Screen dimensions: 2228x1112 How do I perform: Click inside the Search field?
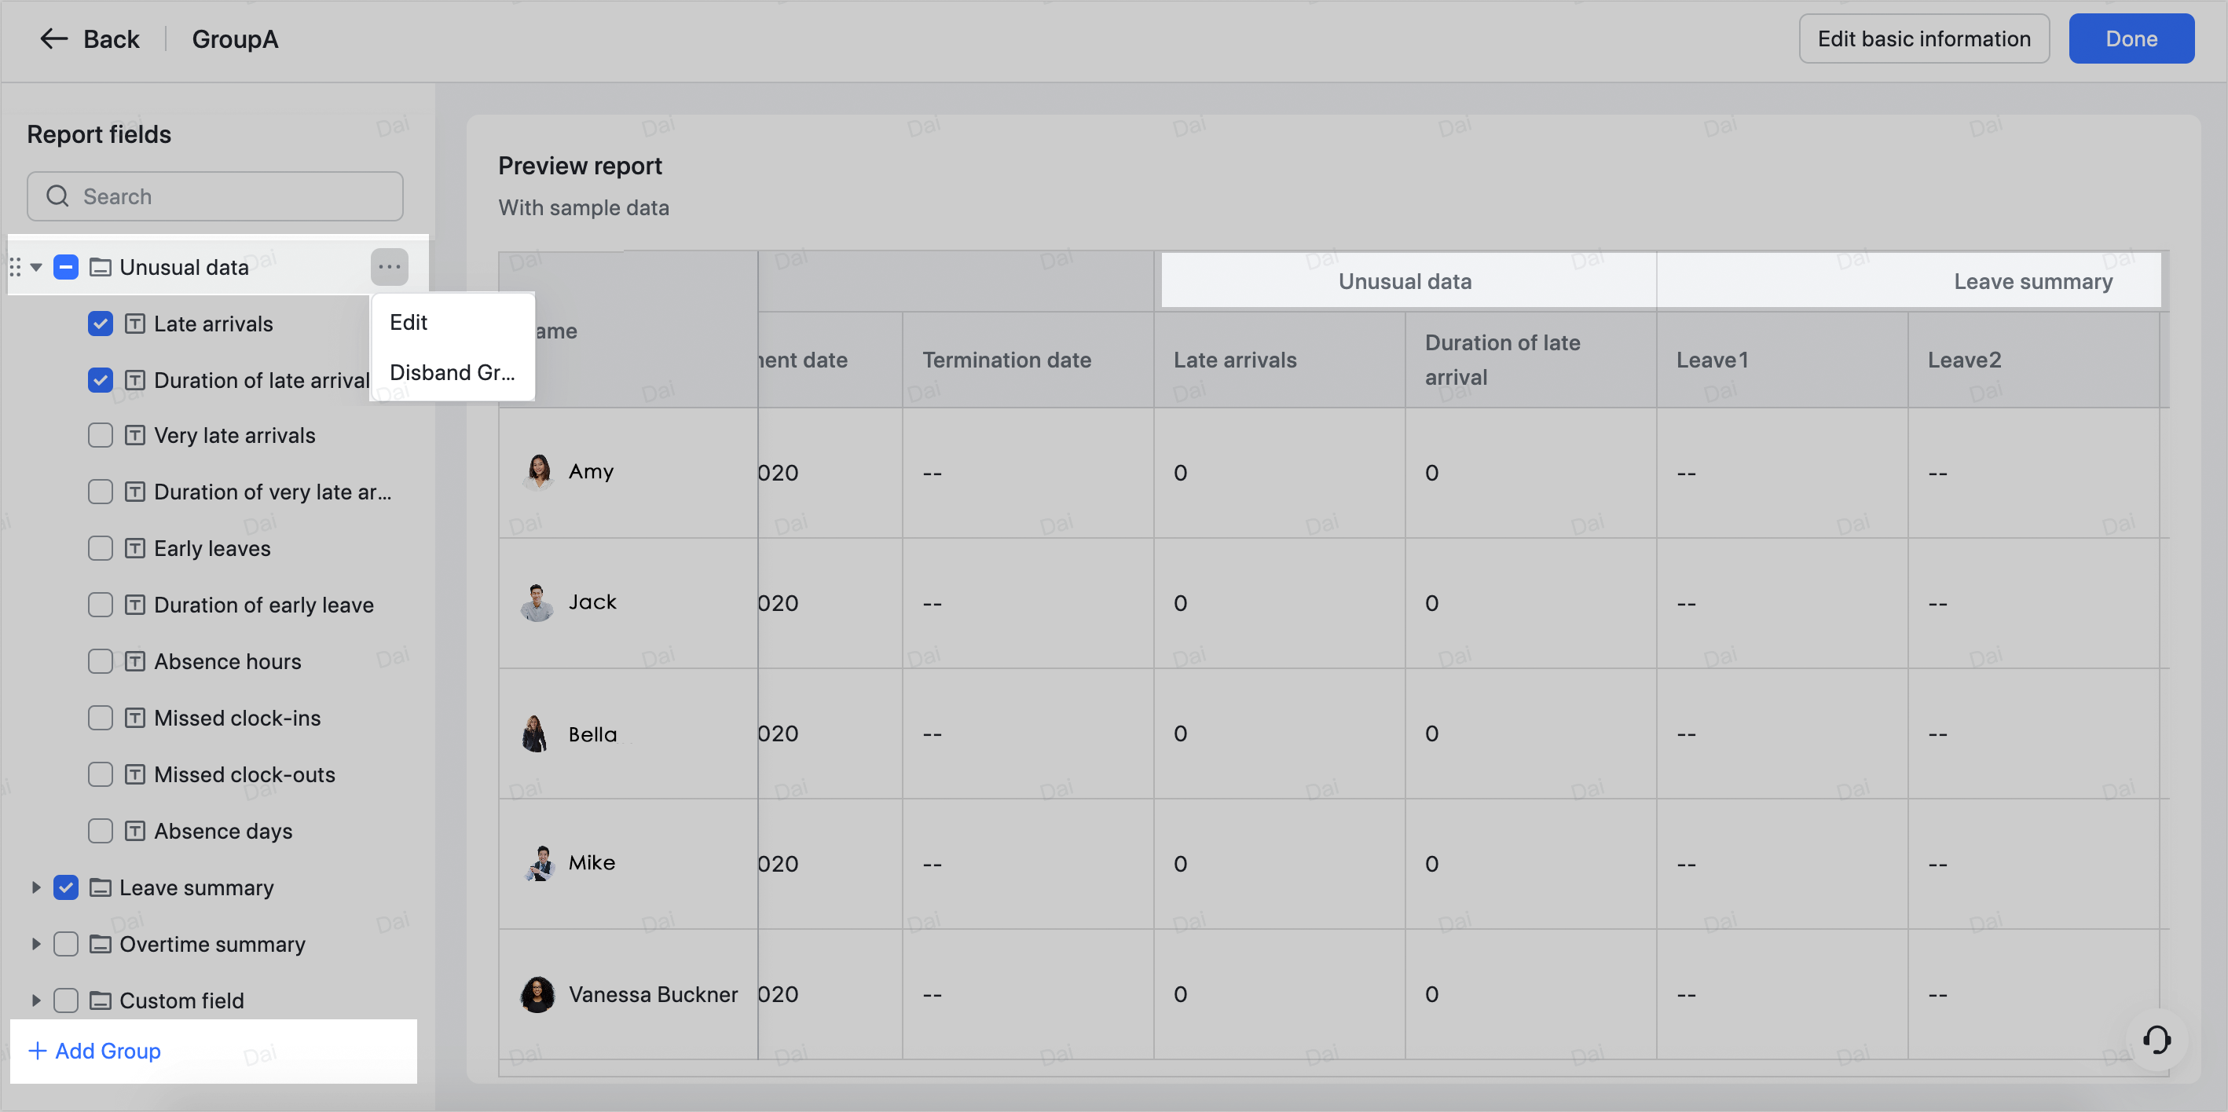(x=216, y=196)
